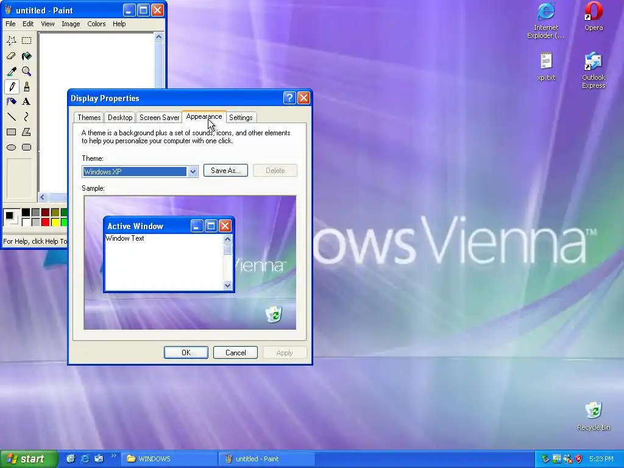
Task: Pick the olive color swatch
Action: (x=55, y=213)
